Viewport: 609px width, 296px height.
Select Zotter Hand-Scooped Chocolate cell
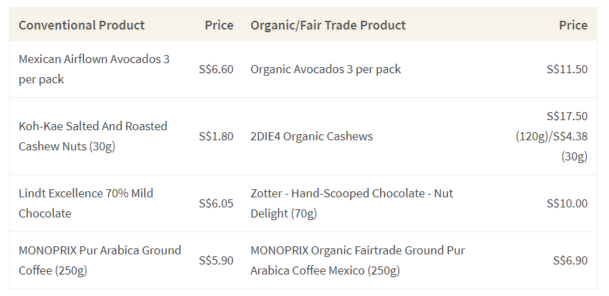click(x=352, y=203)
